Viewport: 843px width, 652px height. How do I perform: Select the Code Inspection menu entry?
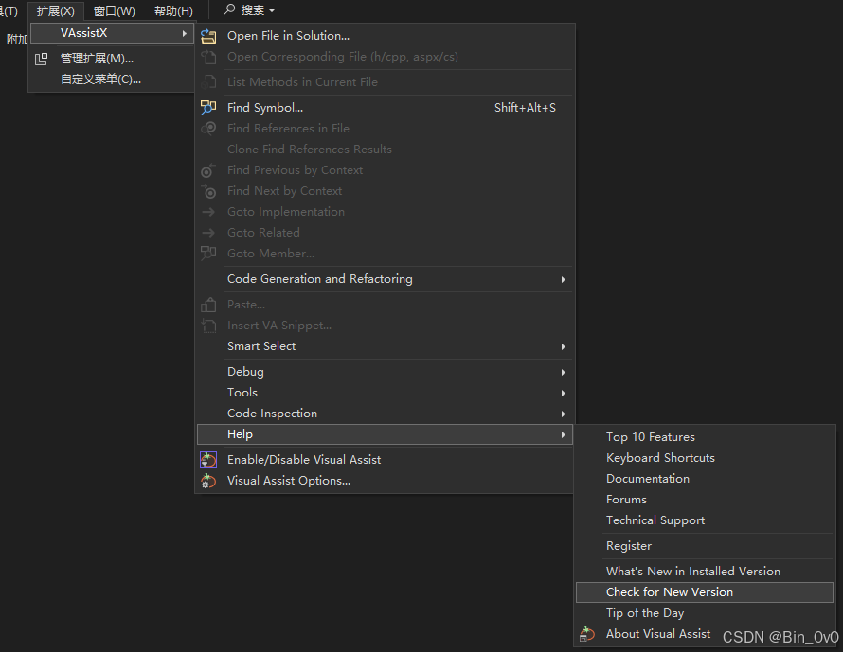click(385, 414)
